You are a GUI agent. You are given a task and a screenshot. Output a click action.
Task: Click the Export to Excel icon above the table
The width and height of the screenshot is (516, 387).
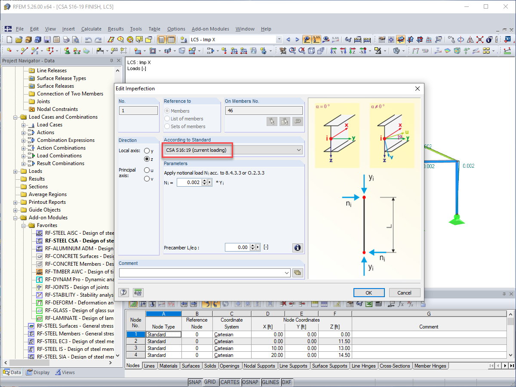point(368,304)
